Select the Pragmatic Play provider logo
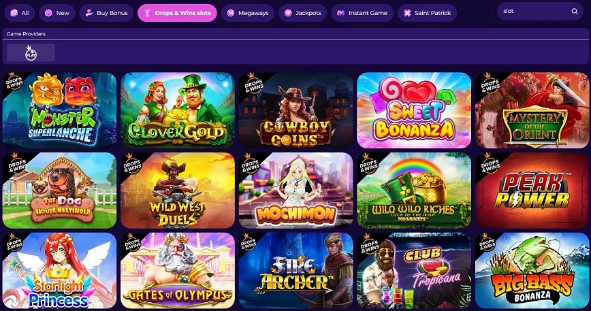 coord(31,52)
